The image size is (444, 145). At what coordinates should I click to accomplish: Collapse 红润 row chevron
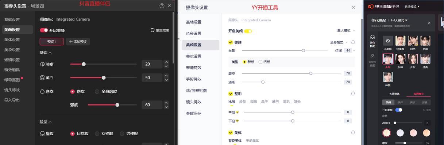point(354,50)
